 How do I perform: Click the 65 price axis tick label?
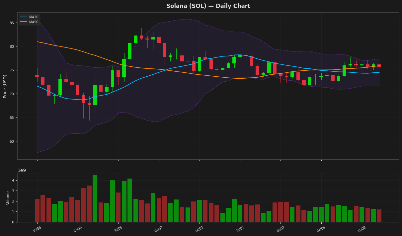[12, 118]
